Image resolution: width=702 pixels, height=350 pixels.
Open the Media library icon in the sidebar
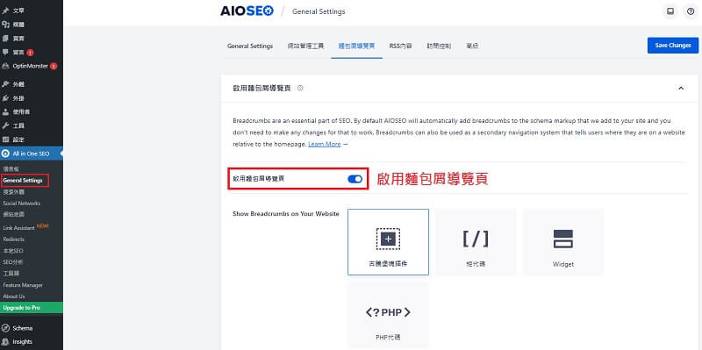5,25
